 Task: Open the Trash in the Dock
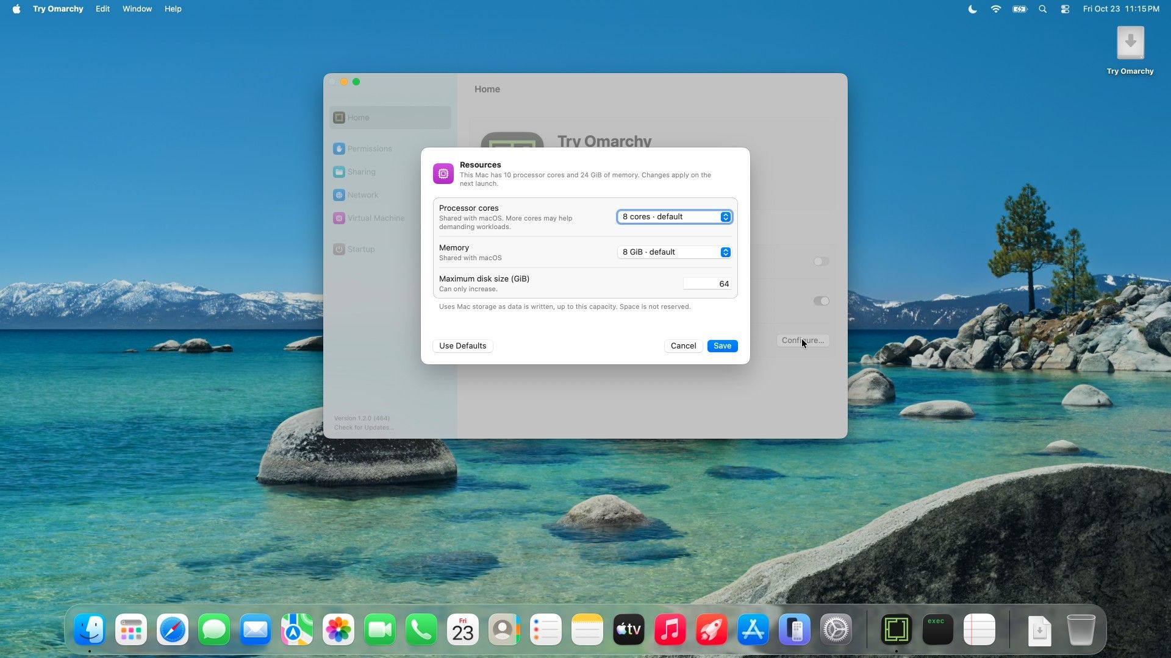1081,629
